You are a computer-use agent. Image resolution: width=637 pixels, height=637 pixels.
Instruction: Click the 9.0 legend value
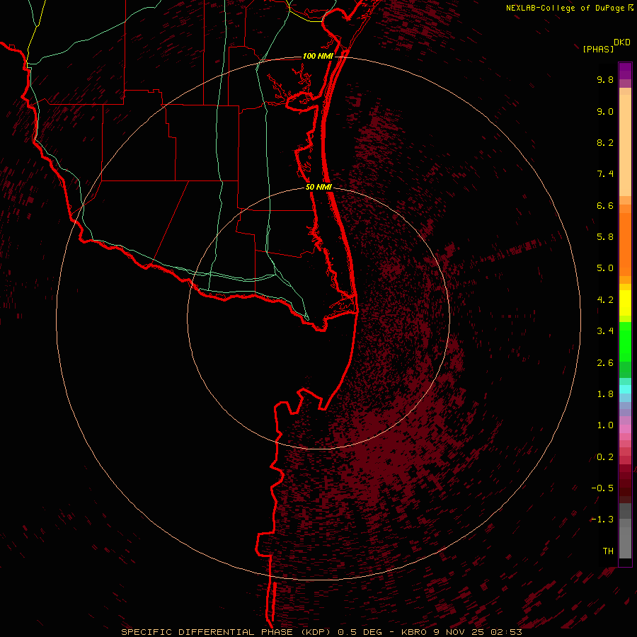point(605,112)
